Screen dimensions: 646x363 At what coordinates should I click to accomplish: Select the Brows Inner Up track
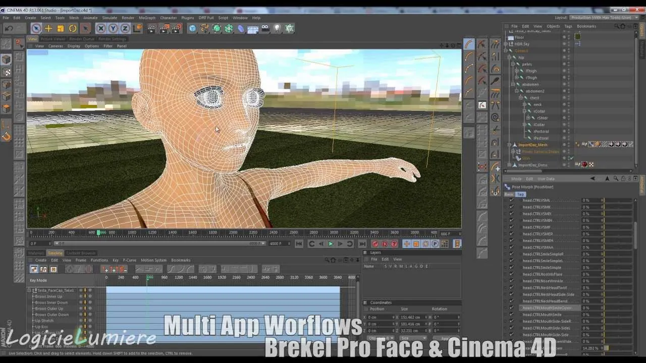pos(48,296)
